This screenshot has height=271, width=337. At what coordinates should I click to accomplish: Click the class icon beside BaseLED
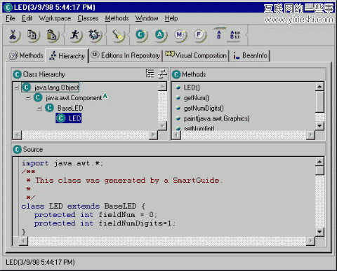pyautogui.click(x=49, y=108)
